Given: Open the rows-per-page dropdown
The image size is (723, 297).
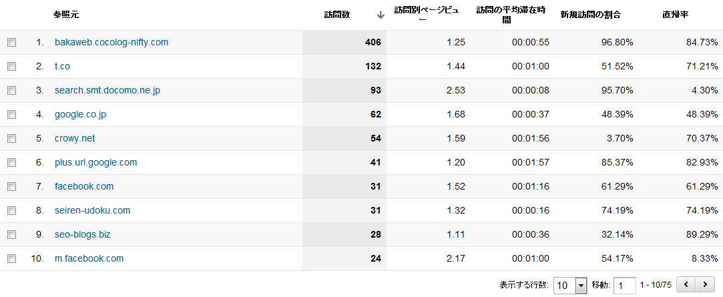Looking at the screenshot, I should (x=571, y=286).
